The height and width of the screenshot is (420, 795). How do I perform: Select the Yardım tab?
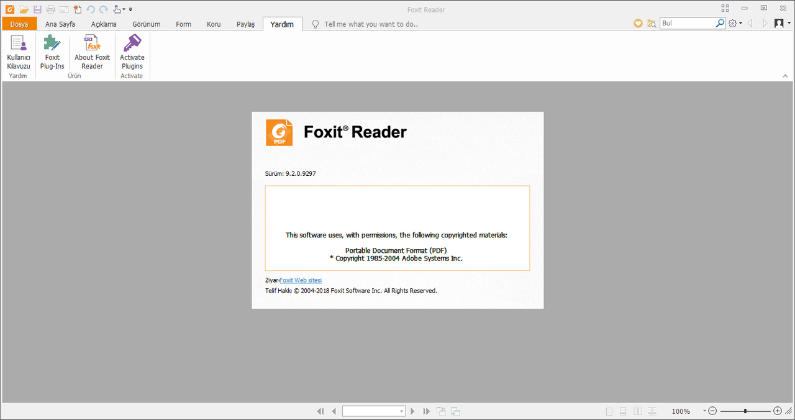click(282, 24)
